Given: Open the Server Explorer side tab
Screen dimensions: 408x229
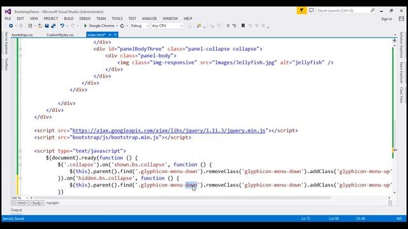Looking at the screenshot, I should [6, 43].
